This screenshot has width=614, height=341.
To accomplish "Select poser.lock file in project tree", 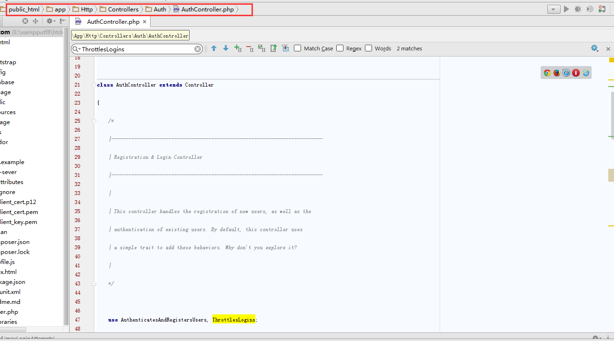I will 15,252.
